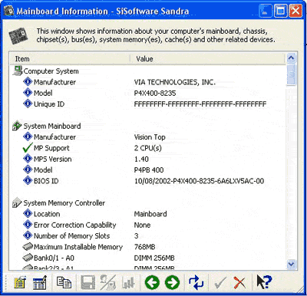
Task: Click the red X Cancel icon
Action: click(x=239, y=283)
